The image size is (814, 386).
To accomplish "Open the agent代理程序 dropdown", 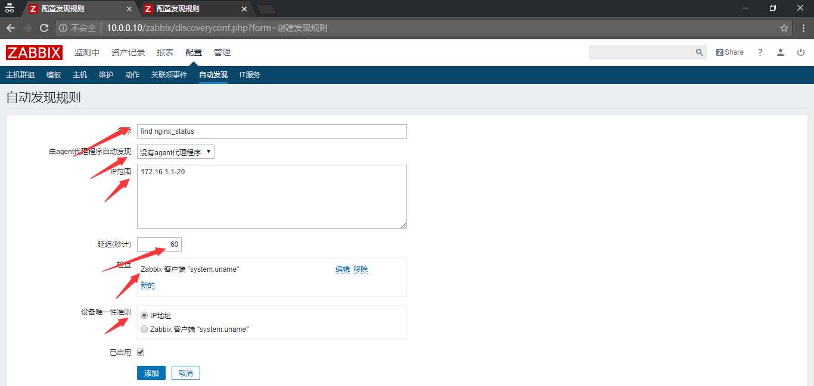I will (x=176, y=152).
